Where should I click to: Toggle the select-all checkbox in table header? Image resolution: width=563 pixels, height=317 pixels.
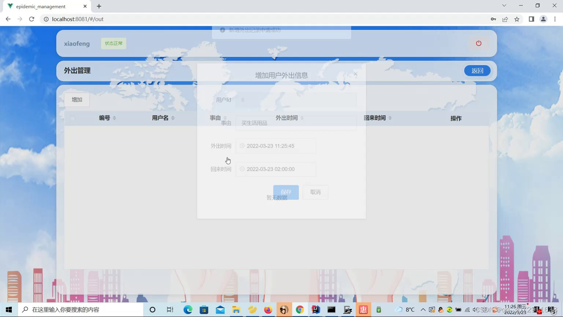pos(73,119)
